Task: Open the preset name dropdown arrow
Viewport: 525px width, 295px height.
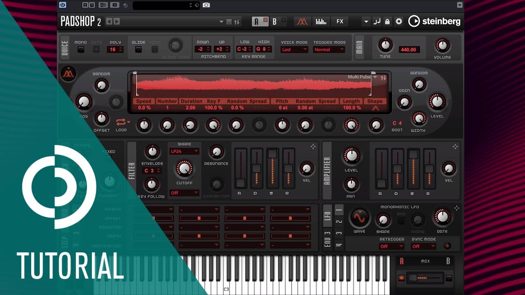Action: 221,22
